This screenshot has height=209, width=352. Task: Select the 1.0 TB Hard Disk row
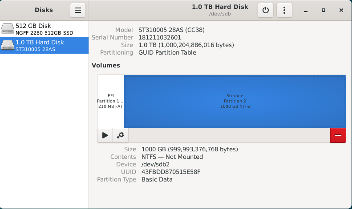click(x=44, y=45)
